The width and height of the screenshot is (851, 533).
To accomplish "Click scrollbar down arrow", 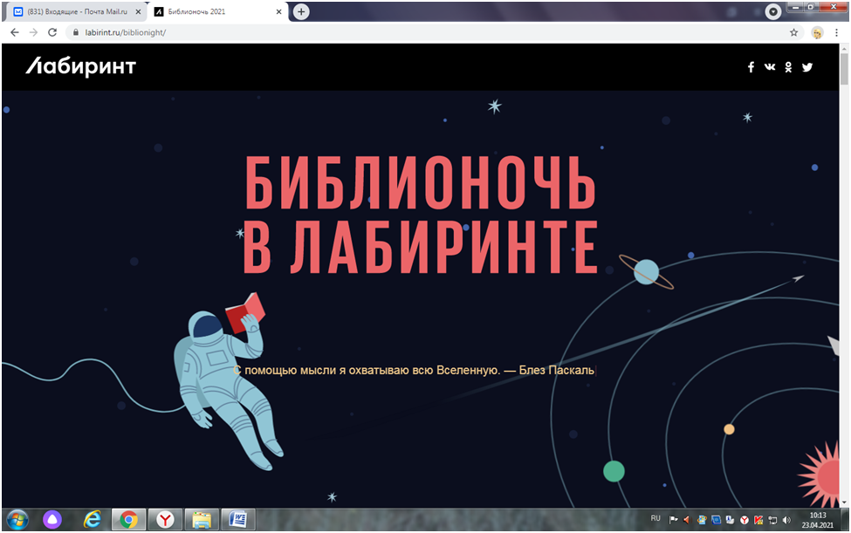I will 844,502.
